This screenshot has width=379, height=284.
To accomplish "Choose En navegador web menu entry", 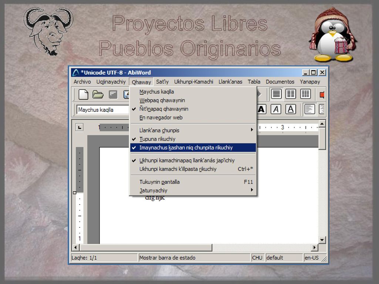I will coord(193,118).
